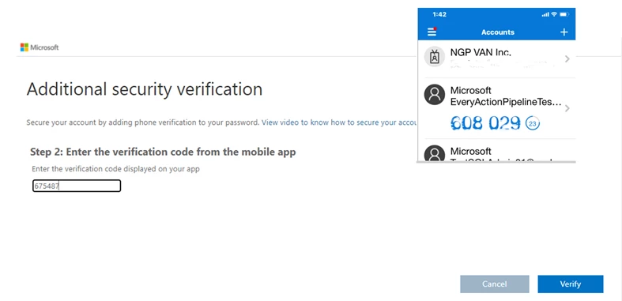Screen dimensions: 622x301
Task: Add a new account with plus icon
Action: [564, 32]
